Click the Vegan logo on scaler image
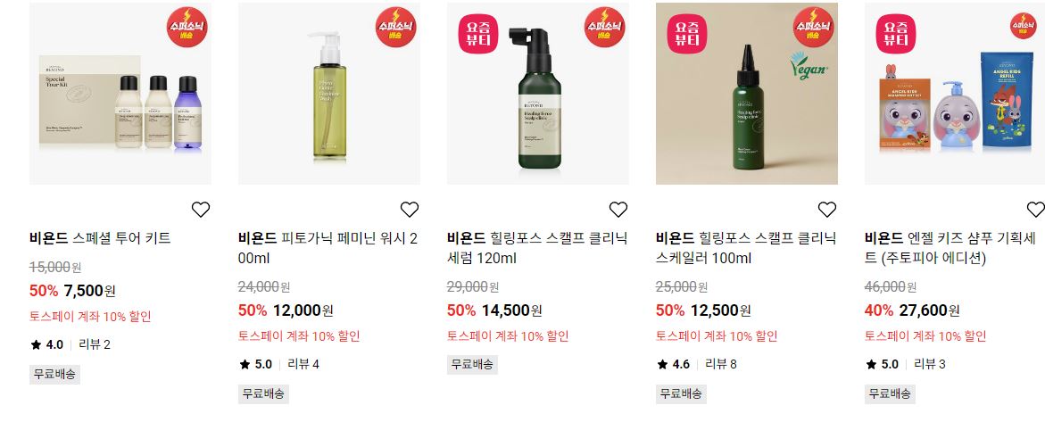The height and width of the screenshot is (422, 1045). click(809, 66)
